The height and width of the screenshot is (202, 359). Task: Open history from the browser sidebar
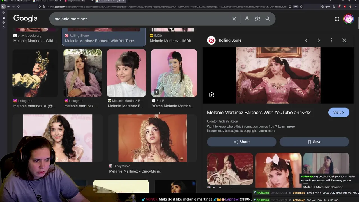(3, 22)
